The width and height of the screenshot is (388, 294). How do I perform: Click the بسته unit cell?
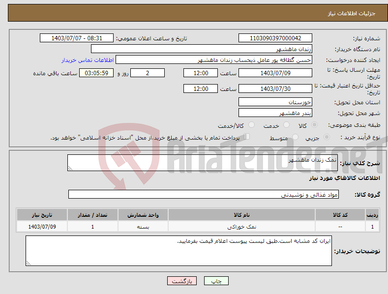[x=143, y=227]
